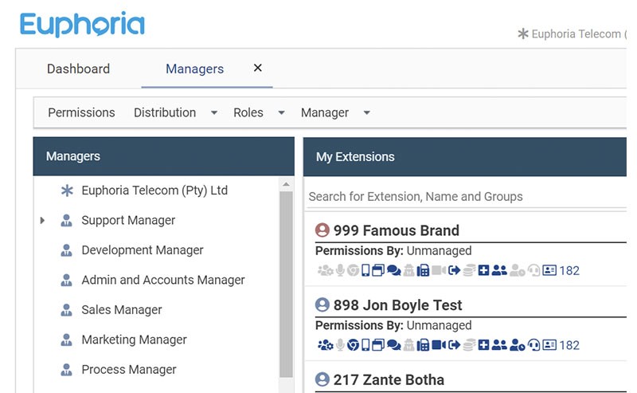637x393 pixels.
Task: Select Sales Manager in managers list
Action: (x=122, y=310)
